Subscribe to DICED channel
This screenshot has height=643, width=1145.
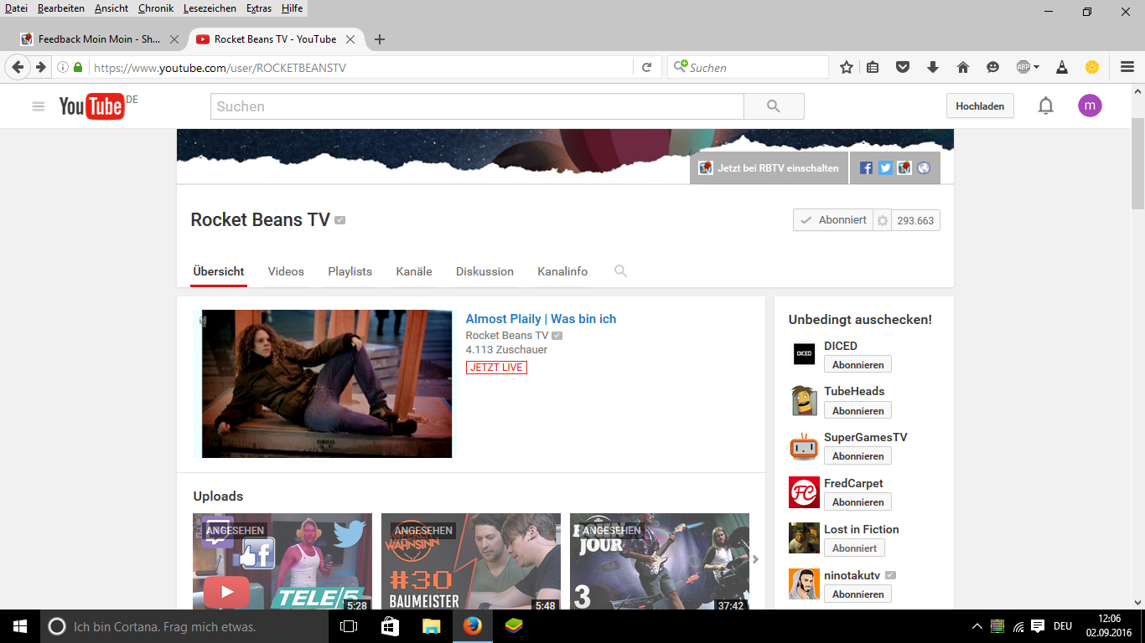(x=857, y=364)
